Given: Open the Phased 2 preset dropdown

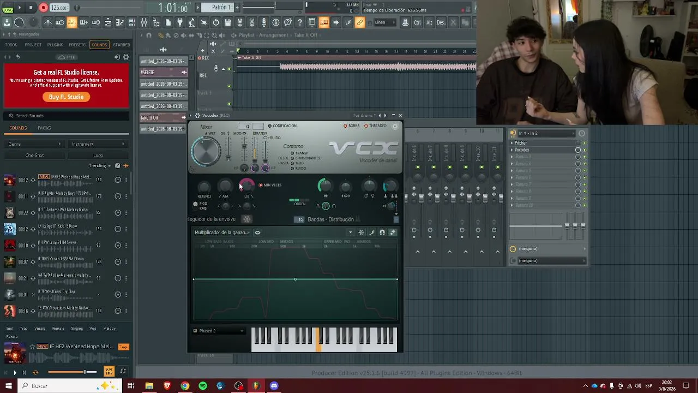Looking at the screenshot, I should point(219,331).
